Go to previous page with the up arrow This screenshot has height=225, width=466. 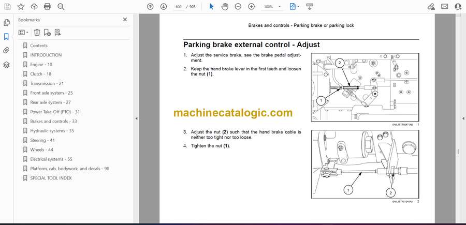point(150,7)
